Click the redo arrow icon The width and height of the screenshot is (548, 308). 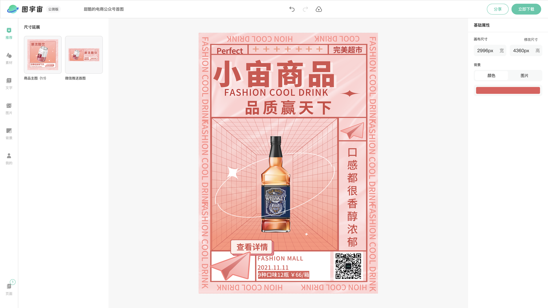[x=305, y=9]
